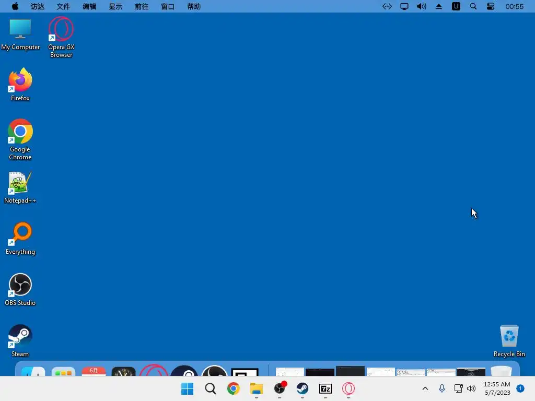Expand hidden system tray icons chevron
This screenshot has height=401, width=535.
pyautogui.click(x=425, y=388)
